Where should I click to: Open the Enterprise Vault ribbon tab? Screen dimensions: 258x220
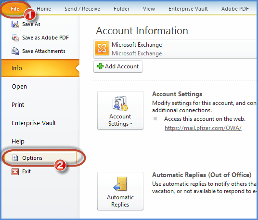point(188,9)
